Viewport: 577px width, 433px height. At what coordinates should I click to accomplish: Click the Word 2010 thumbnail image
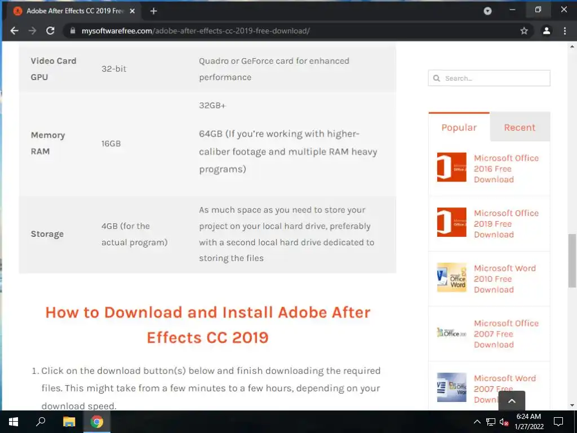[451, 277]
